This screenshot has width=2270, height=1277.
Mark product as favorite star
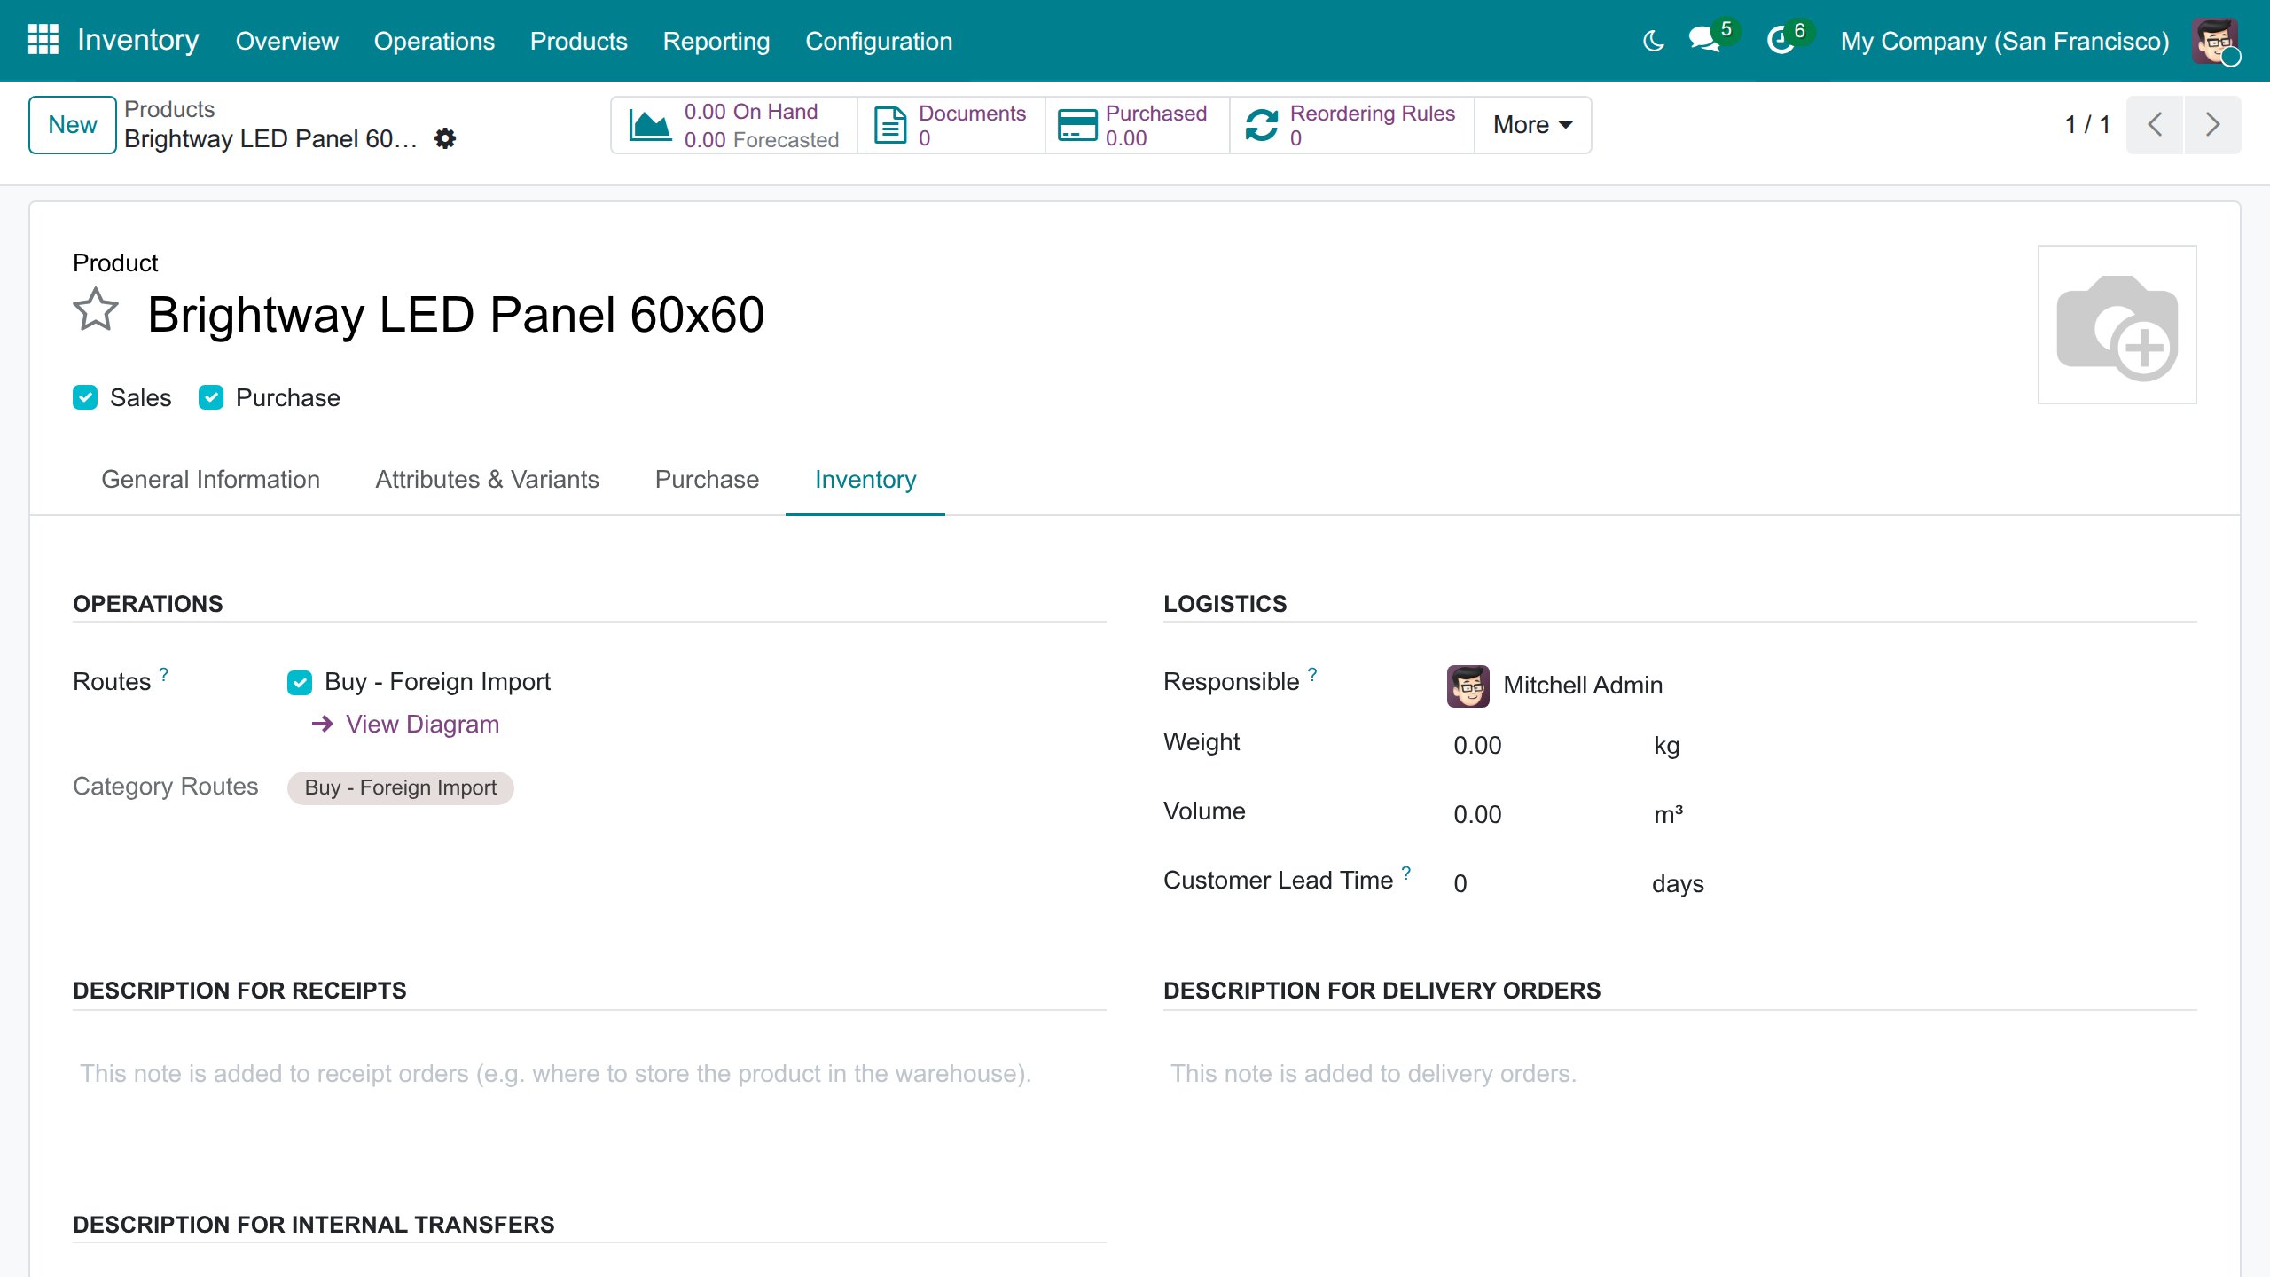pyautogui.click(x=96, y=310)
